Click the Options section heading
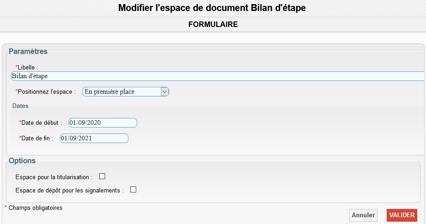426x224 pixels. coord(22,160)
